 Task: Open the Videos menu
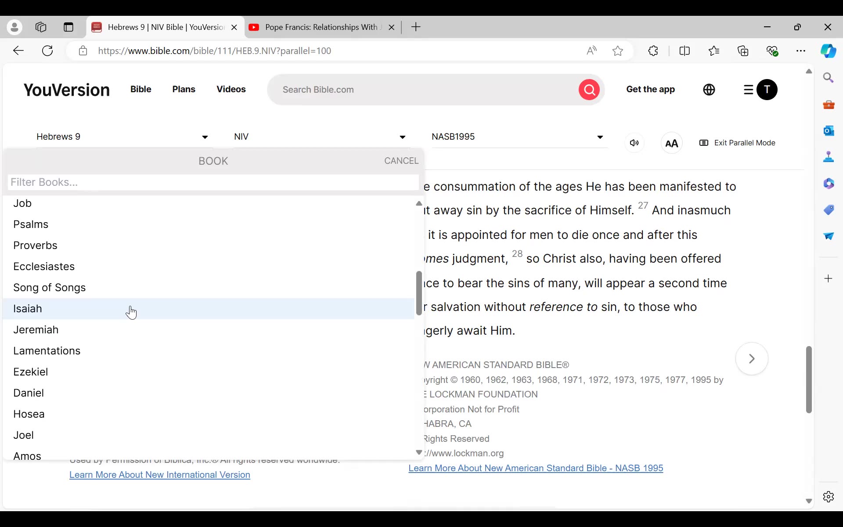click(231, 89)
